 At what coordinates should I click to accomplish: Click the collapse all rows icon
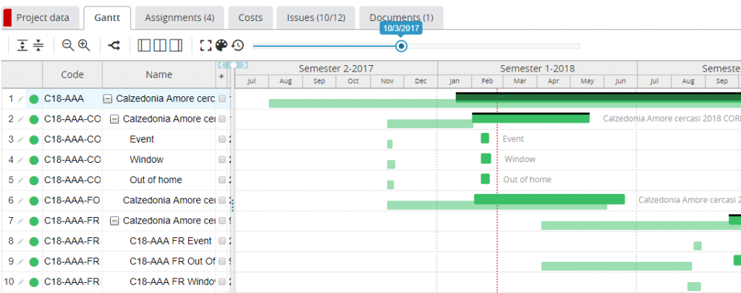[x=38, y=46]
